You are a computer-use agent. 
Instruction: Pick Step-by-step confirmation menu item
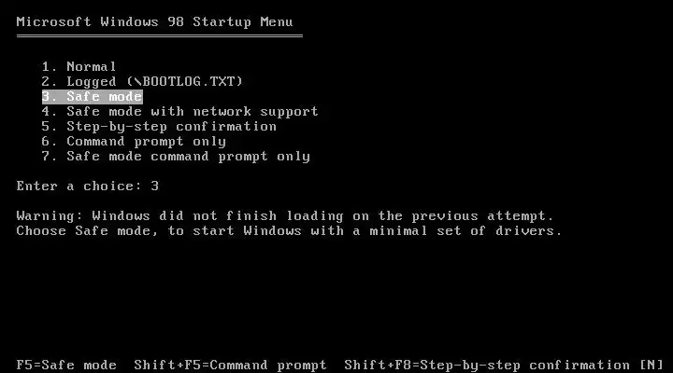pyautogui.click(x=159, y=127)
